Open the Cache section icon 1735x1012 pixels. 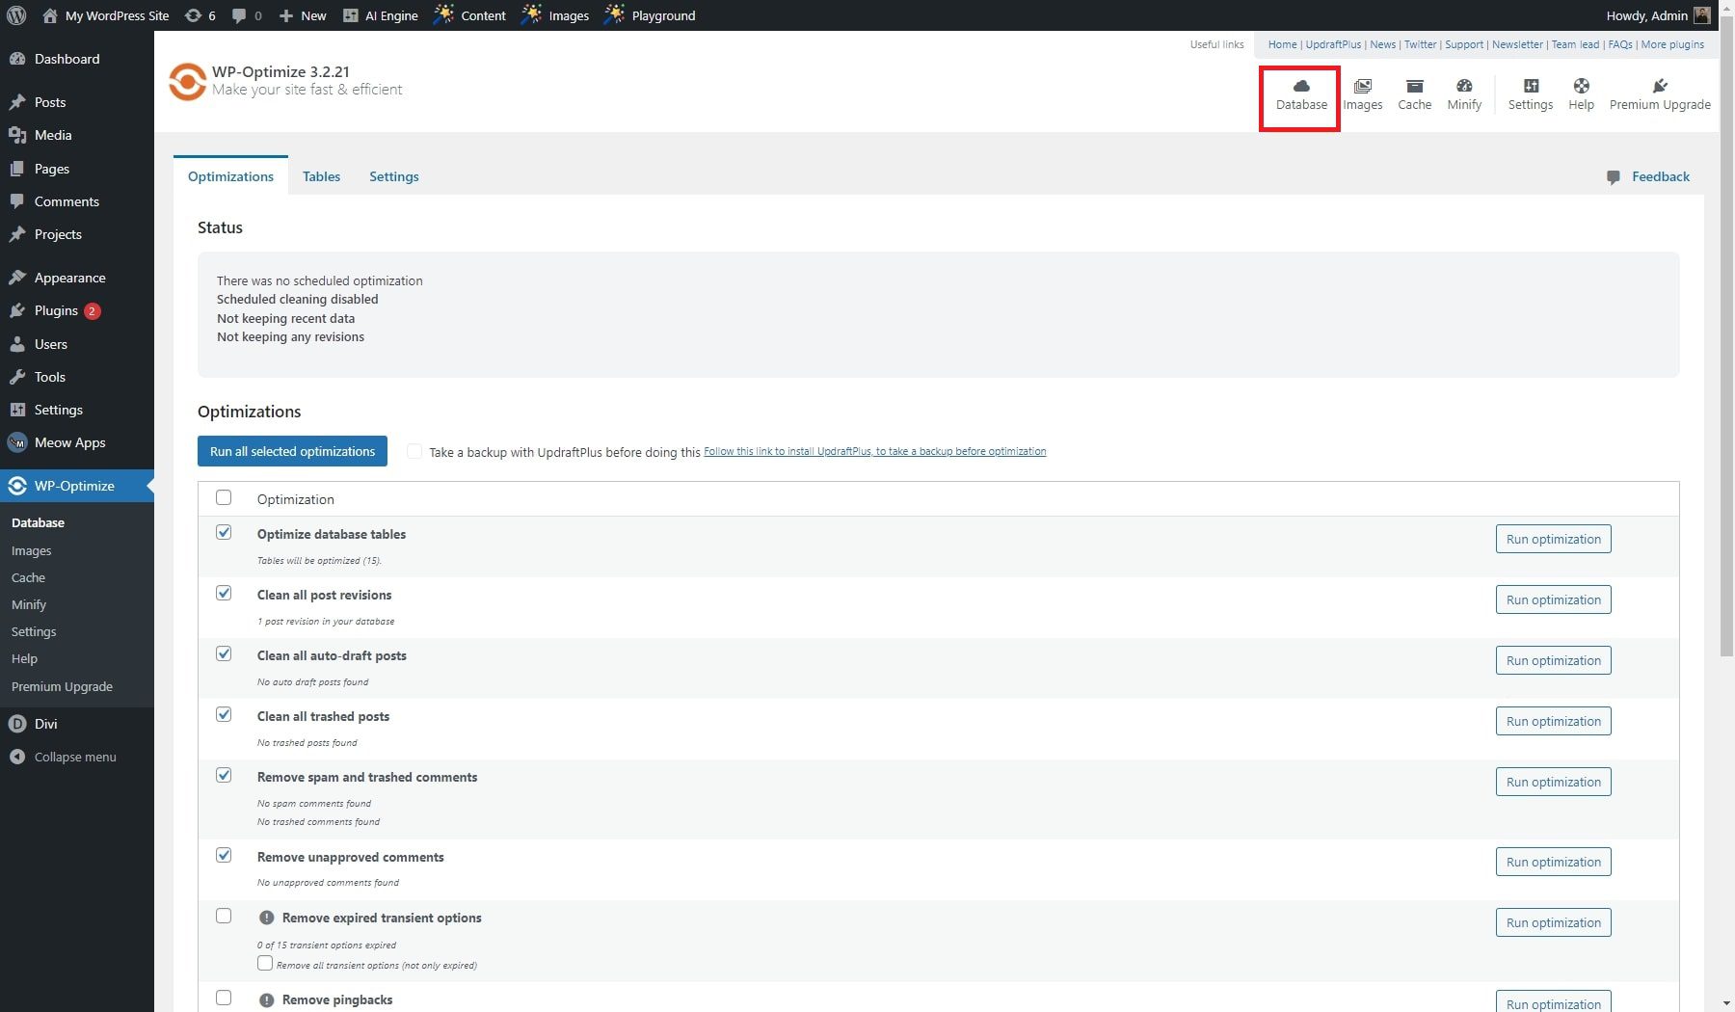1414,93
